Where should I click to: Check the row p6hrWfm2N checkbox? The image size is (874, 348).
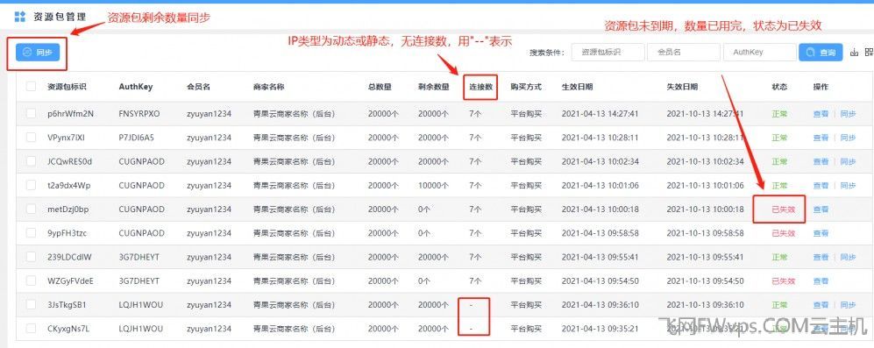click(x=32, y=114)
